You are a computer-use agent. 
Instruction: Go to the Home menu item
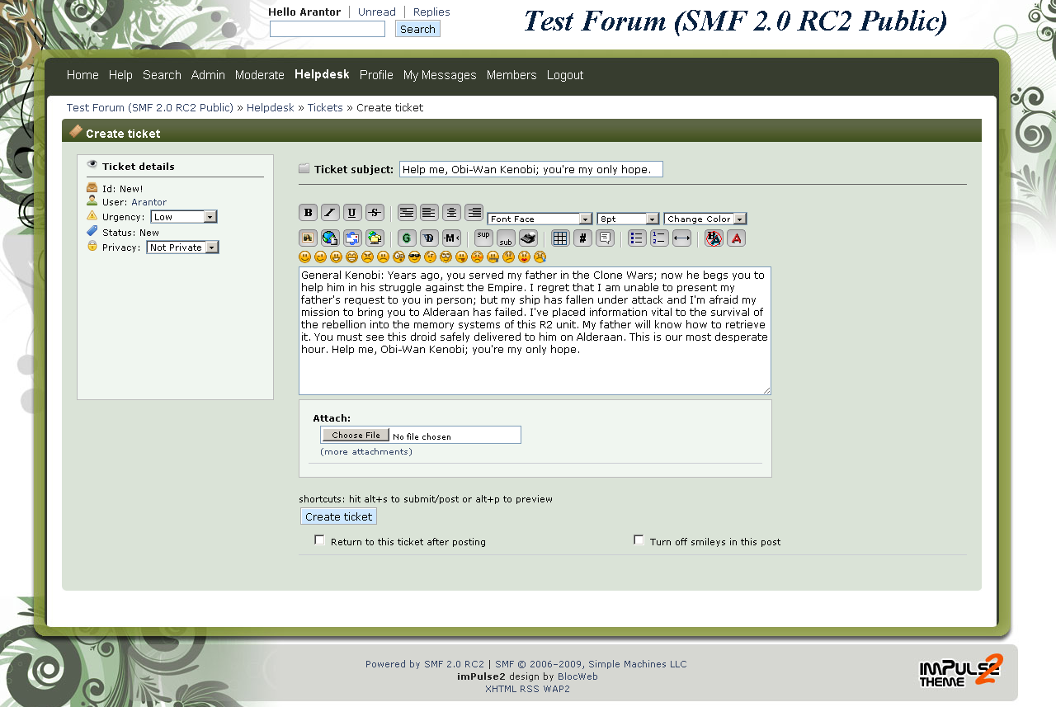coord(82,75)
